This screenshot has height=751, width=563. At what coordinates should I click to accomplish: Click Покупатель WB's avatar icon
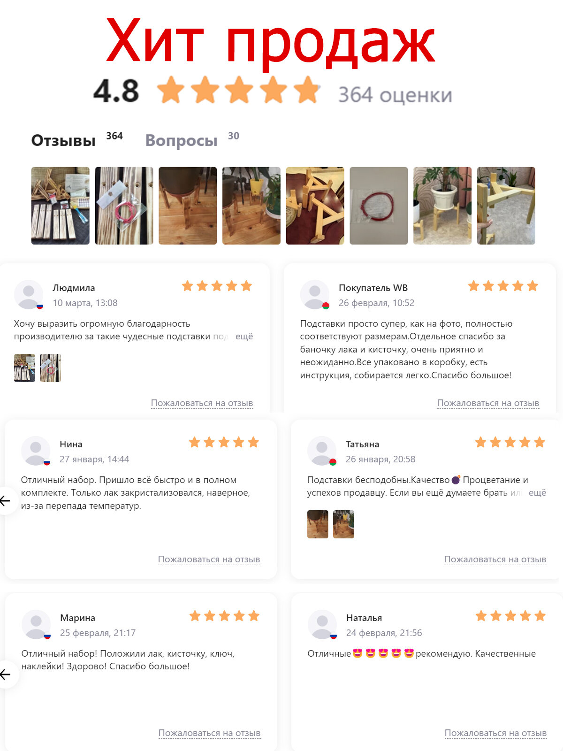click(x=315, y=294)
